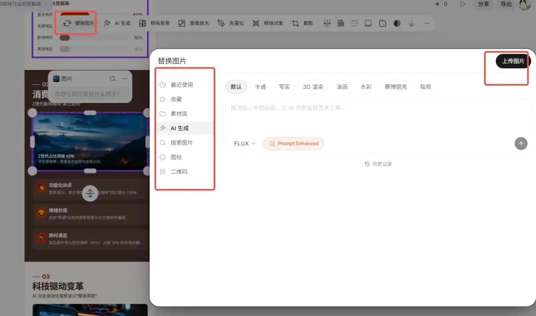Click the play presentation icon
The height and width of the screenshot is (316, 536).
click(x=463, y=4)
